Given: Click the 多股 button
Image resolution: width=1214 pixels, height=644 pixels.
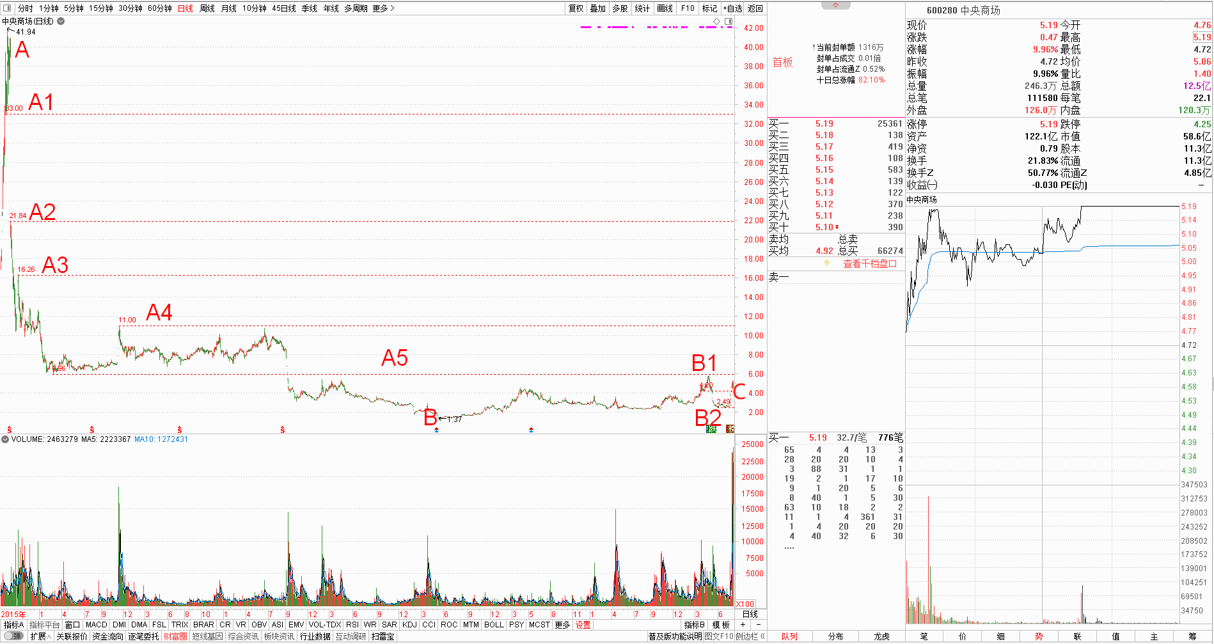Looking at the screenshot, I should tap(620, 8).
